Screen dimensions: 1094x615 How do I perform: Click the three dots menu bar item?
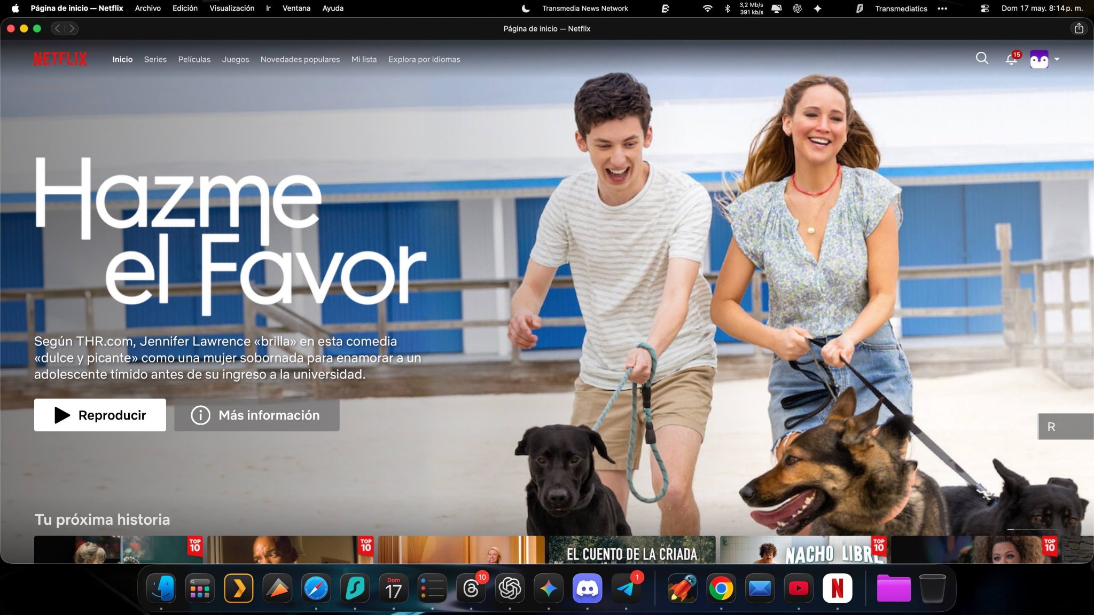click(x=942, y=8)
